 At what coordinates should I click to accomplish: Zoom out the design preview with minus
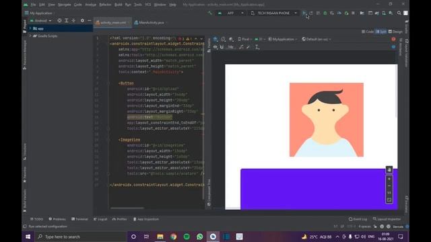(389, 186)
